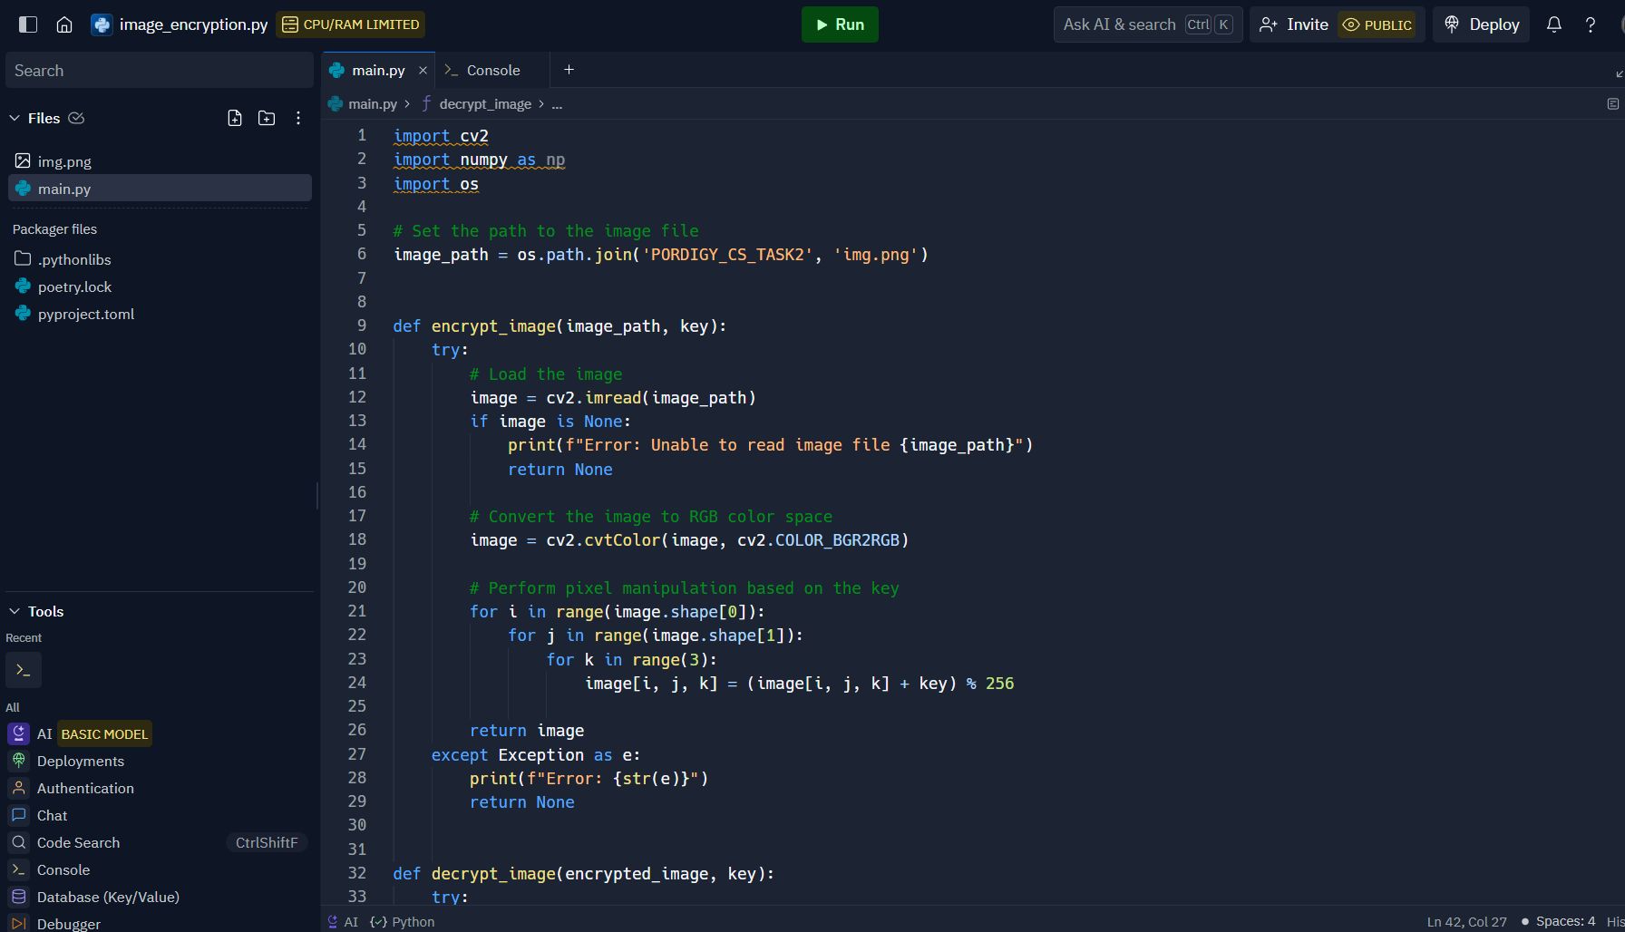The height and width of the screenshot is (932, 1625).
Task: Create a new folder in the Files panel
Action: click(266, 118)
